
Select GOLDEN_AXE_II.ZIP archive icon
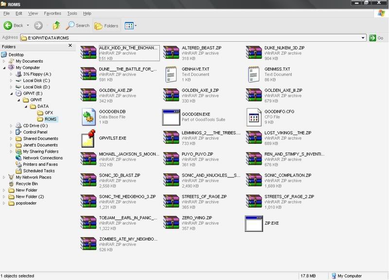171,95
